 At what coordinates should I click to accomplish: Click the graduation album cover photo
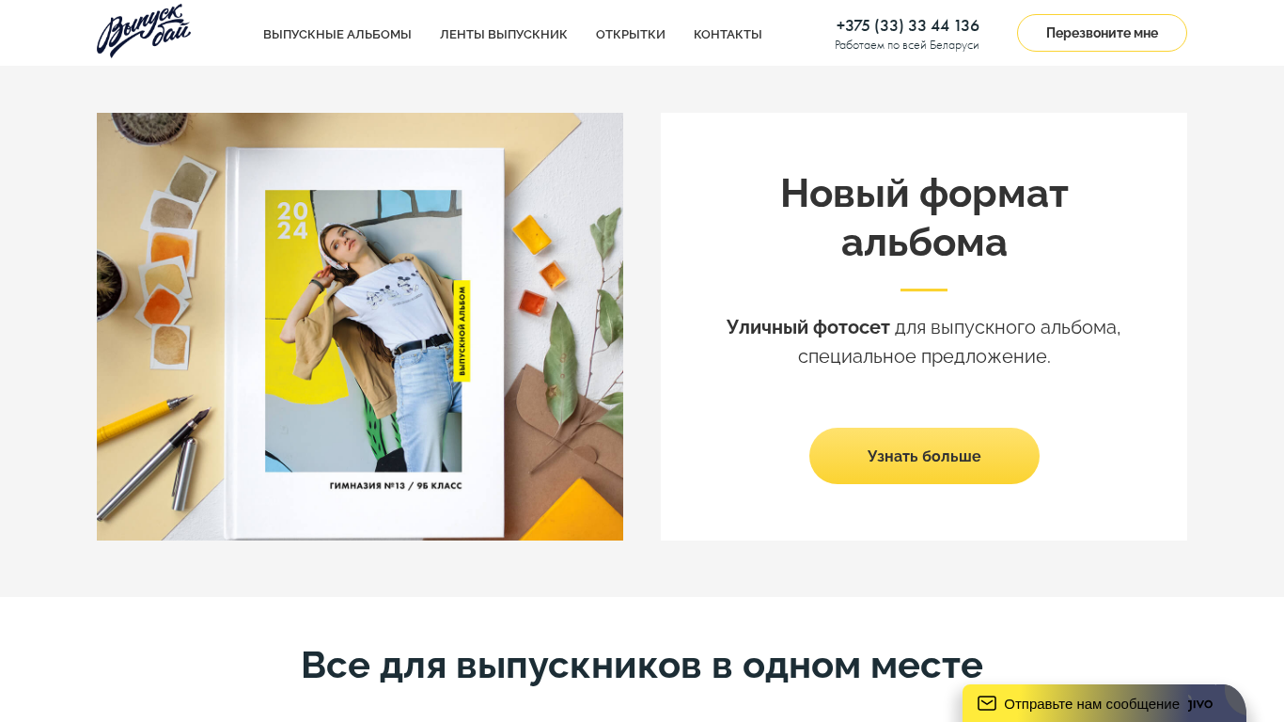(x=360, y=326)
